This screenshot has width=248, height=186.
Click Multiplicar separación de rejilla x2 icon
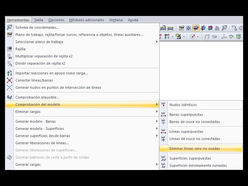point(9,56)
